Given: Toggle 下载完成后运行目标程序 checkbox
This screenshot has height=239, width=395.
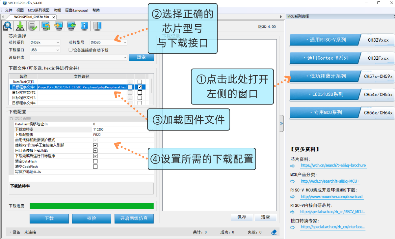Looking at the screenshot, I should [95, 156].
